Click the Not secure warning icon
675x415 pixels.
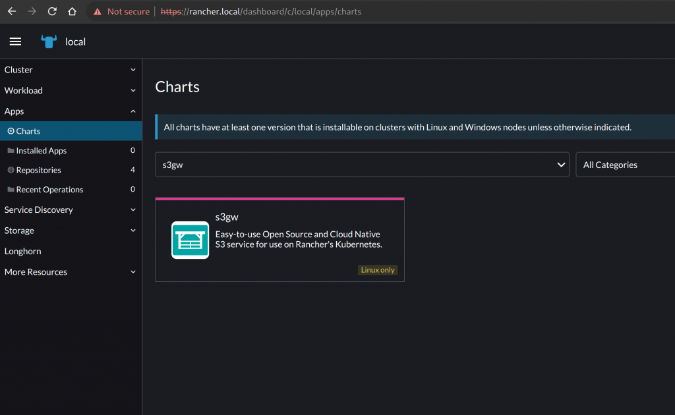point(98,11)
